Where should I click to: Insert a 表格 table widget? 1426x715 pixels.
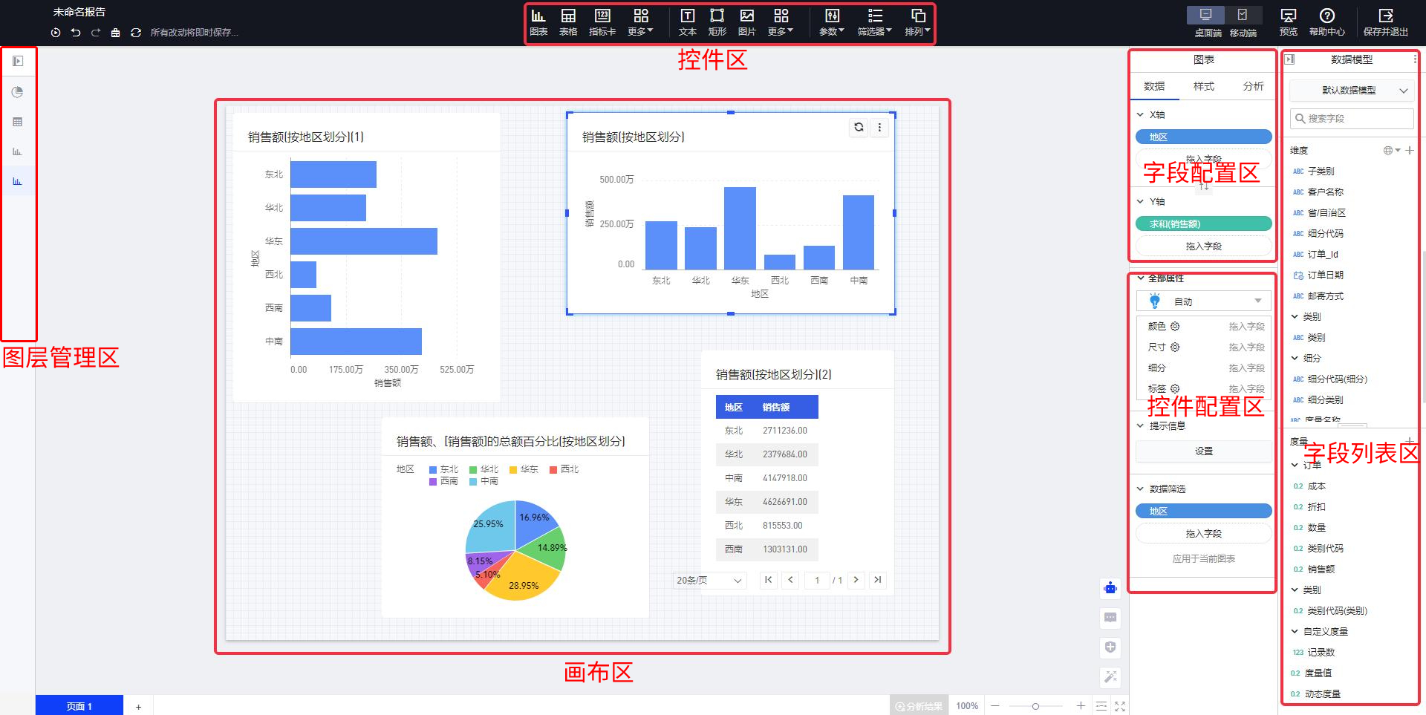coord(568,22)
